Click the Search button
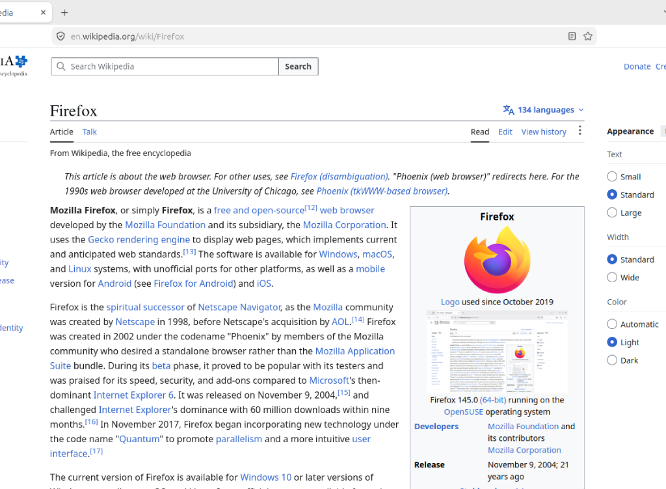 click(x=298, y=66)
